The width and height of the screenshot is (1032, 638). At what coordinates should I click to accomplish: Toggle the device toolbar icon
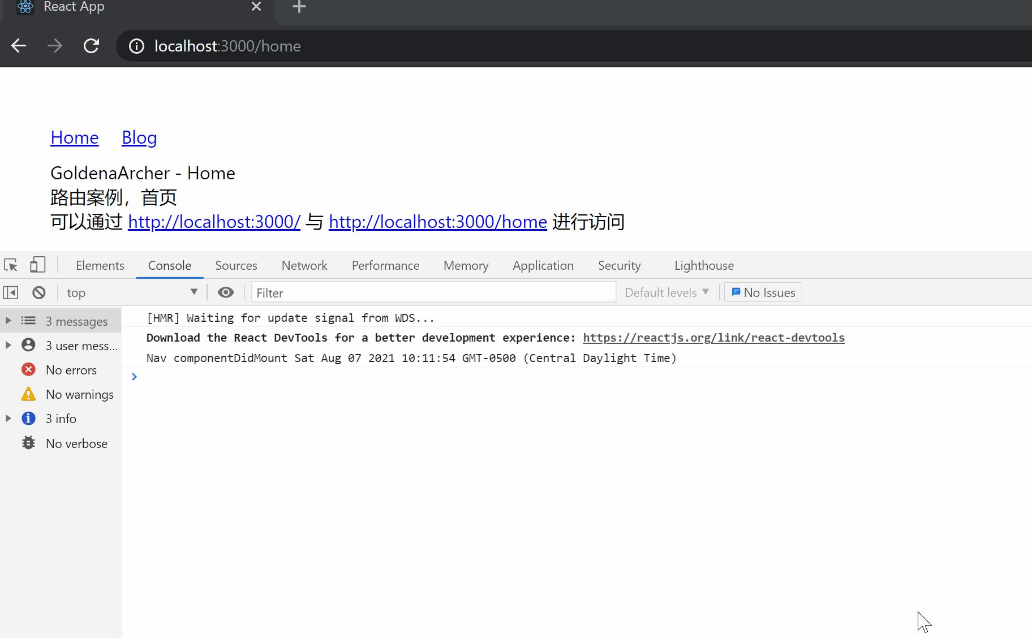coord(37,265)
